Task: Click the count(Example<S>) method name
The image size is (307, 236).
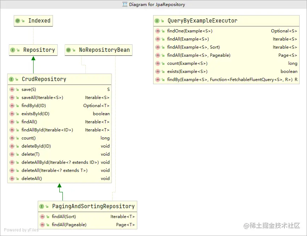Action: click(x=187, y=63)
